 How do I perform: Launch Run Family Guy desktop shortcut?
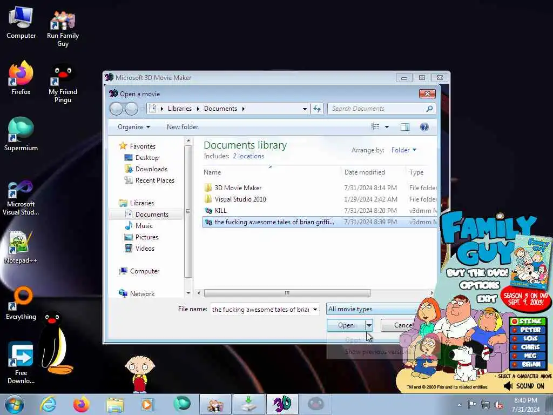tap(63, 28)
